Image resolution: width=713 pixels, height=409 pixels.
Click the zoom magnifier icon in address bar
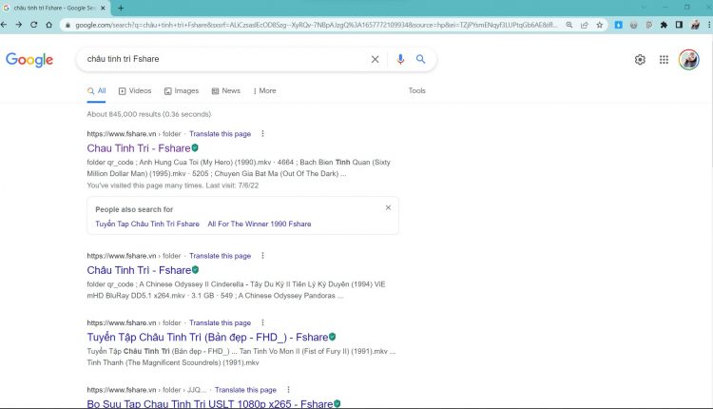pos(568,25)
